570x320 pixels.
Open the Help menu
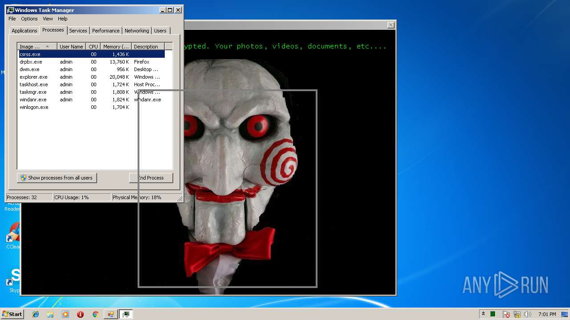coord(63,19)
